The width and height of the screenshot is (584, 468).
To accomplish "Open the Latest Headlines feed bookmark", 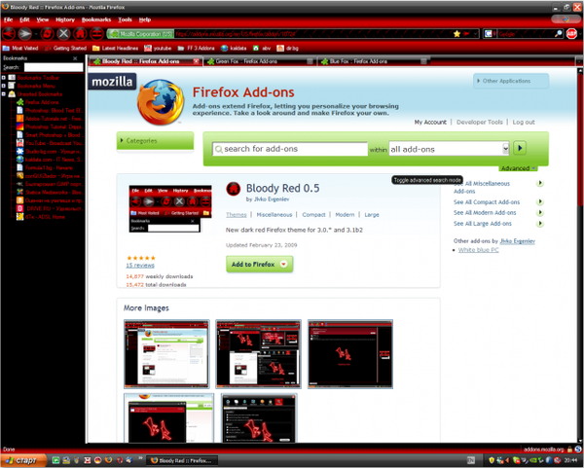I will [x=116, y=48].
